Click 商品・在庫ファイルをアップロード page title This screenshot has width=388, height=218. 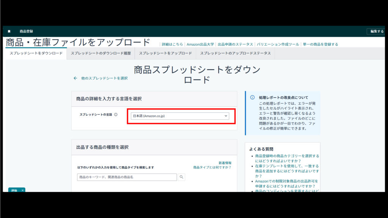pos(78,42)
